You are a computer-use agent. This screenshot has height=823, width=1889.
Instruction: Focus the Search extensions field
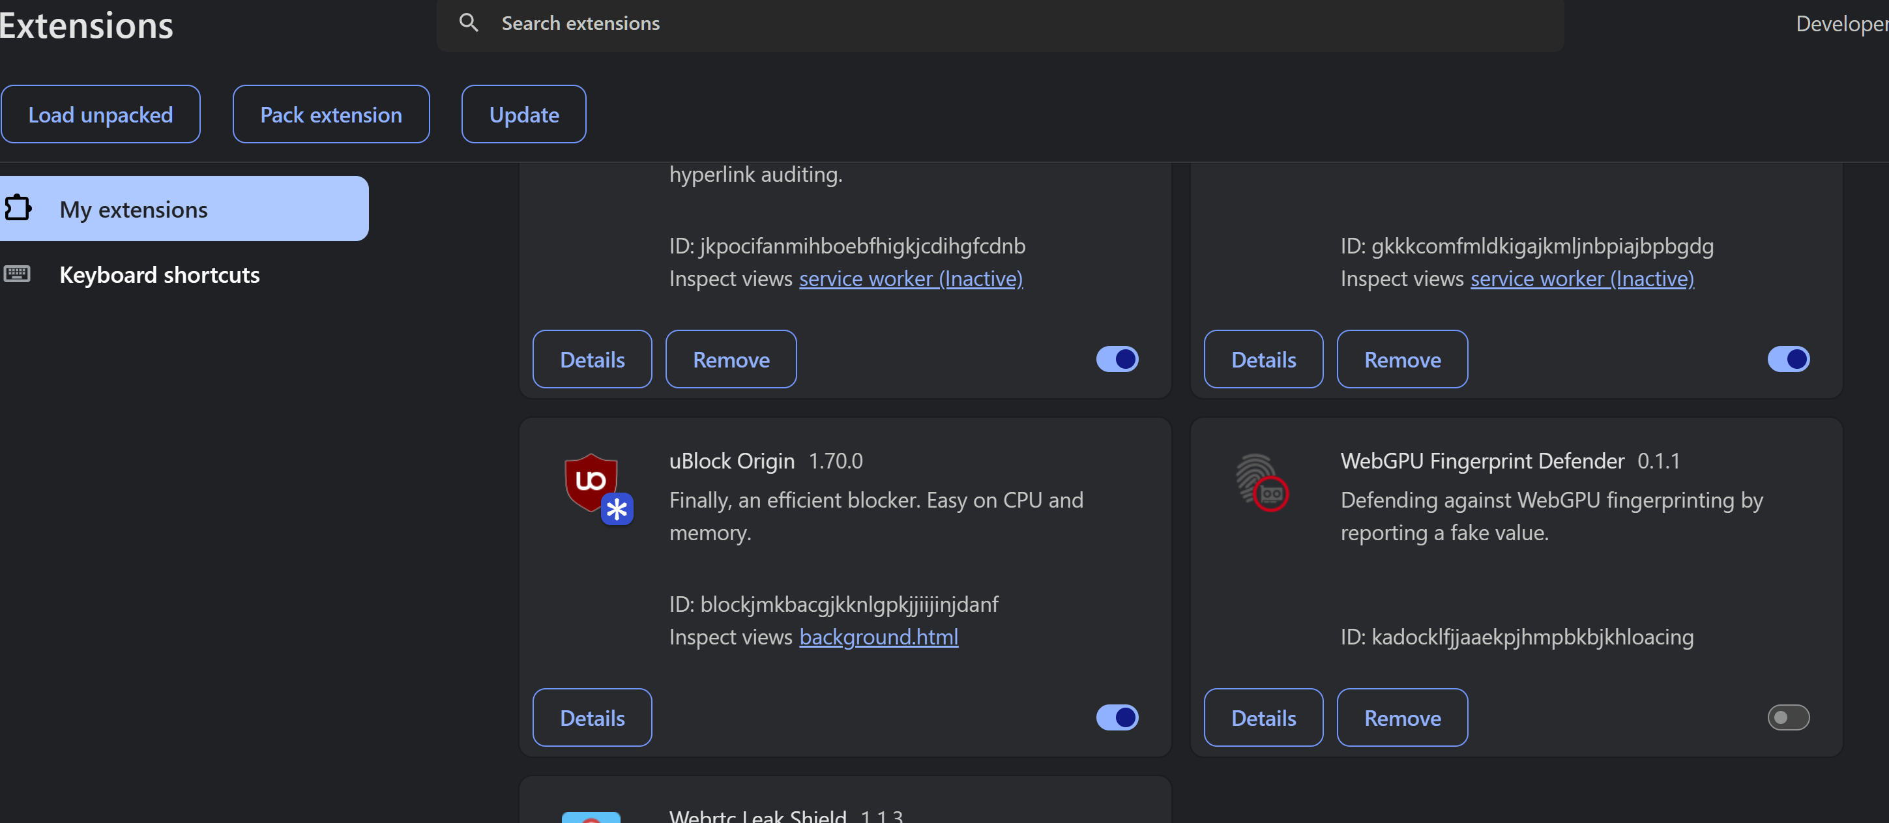coord(1000,24)
